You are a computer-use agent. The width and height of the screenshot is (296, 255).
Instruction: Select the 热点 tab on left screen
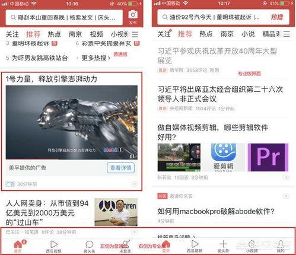[x=54, y=34]
